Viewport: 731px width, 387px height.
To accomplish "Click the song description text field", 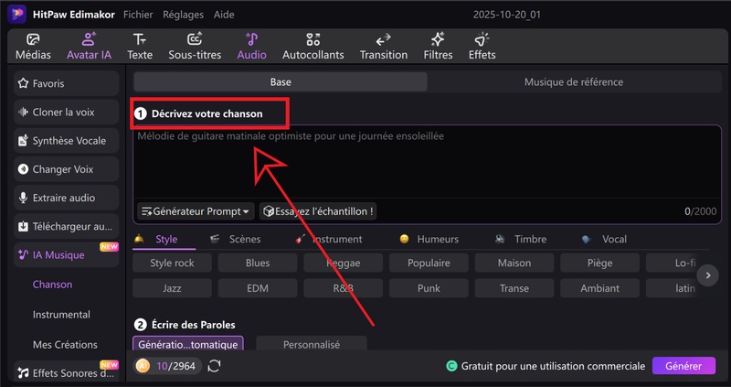I will [x=427, y=165].
